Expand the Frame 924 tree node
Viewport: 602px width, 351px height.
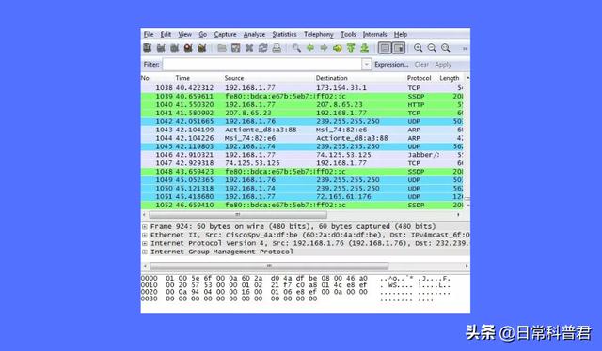145,226
